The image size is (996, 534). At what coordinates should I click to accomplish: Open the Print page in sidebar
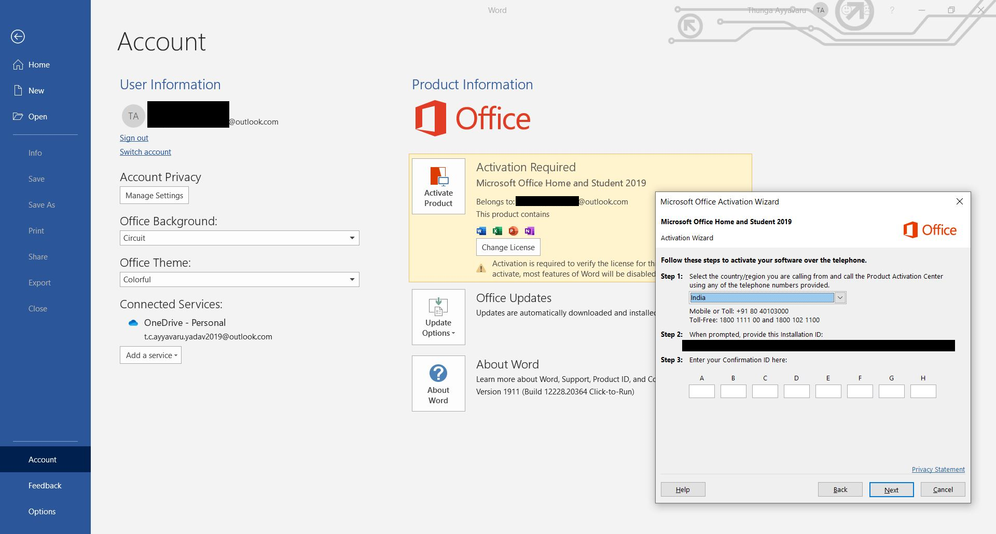[x=36, y=230]
